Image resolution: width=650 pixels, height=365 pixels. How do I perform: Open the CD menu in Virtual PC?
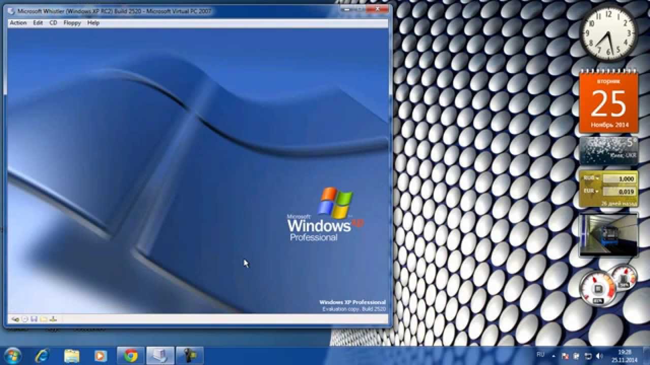[x=53, y=23]
